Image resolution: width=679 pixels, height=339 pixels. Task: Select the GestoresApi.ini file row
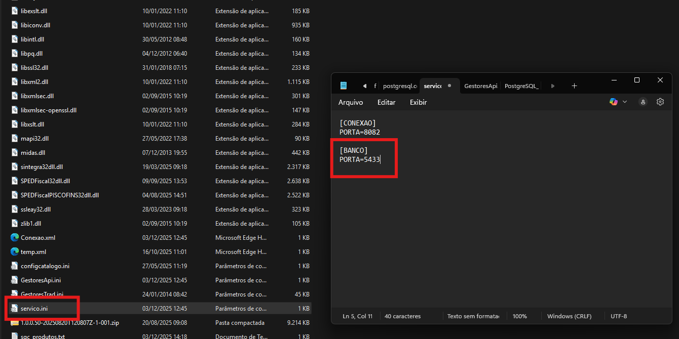pos(41,280)
